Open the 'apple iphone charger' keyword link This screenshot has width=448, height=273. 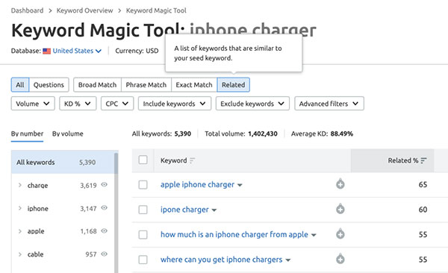pyautogui.click(x=197, y=184)
